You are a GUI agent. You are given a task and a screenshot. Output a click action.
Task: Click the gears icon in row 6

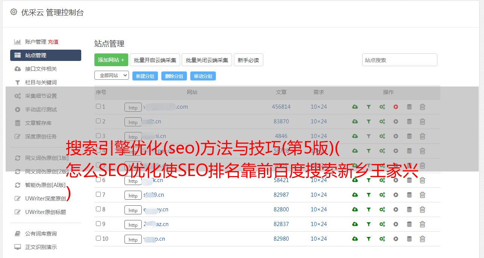point(382,180)
